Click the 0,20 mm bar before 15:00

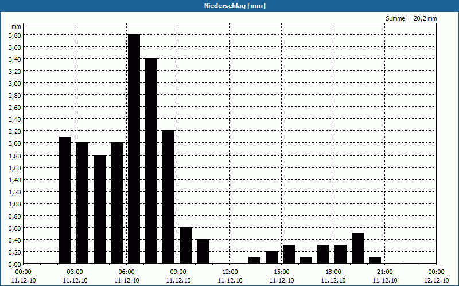tap(271, 257)
